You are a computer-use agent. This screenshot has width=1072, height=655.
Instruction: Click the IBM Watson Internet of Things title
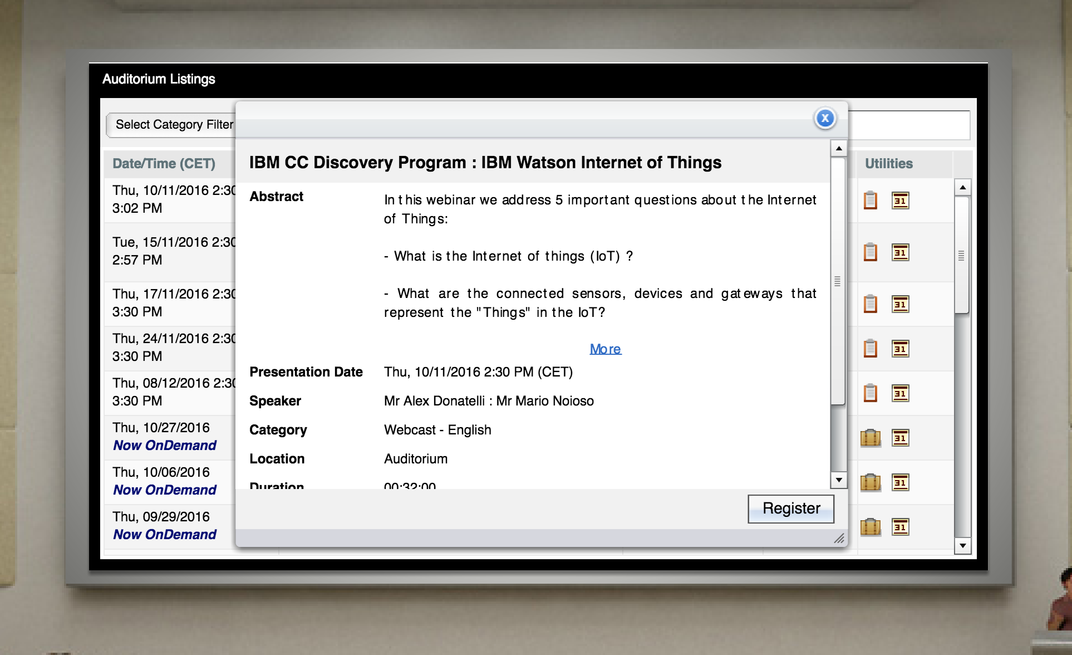tap(485, 163)
